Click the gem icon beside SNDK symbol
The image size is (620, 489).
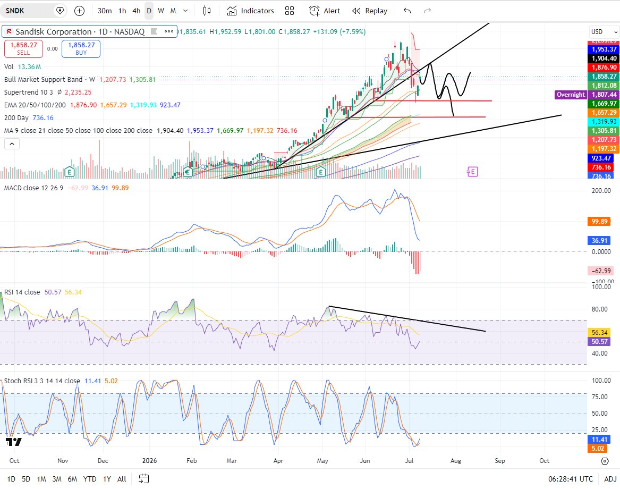[x=60, y=11]
